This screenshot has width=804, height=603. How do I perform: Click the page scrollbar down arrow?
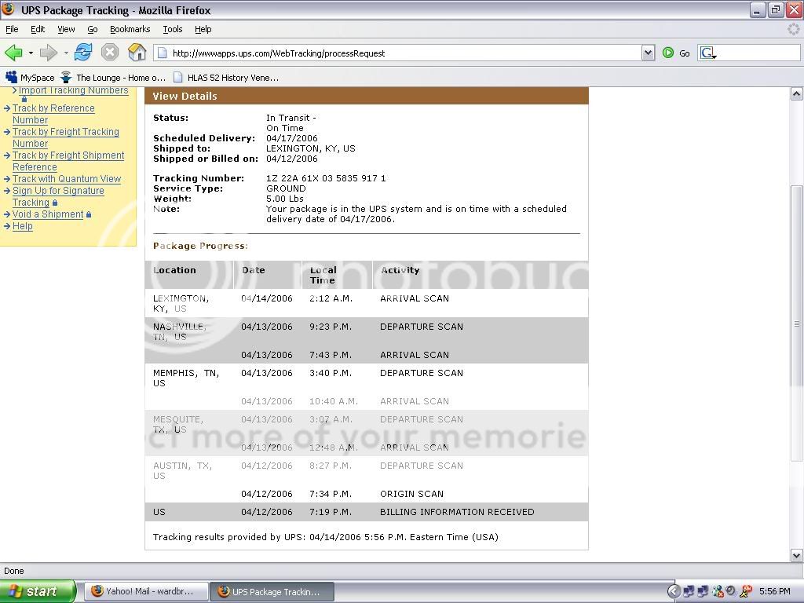(x=796, y=555)
